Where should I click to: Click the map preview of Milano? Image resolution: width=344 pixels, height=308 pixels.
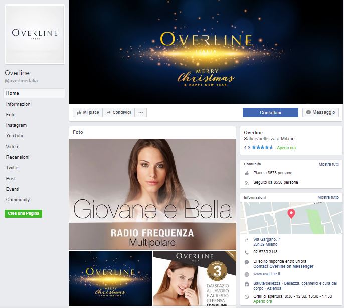[x=291, y=218]
